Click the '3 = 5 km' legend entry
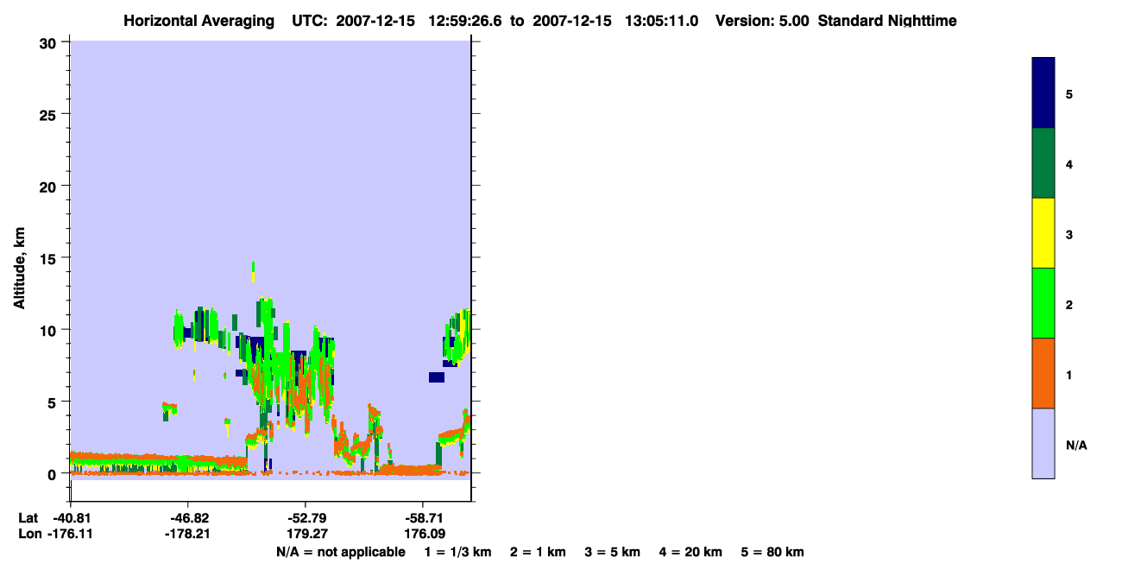The height and width of the screenshot is (576, 1122). [613, 553]
